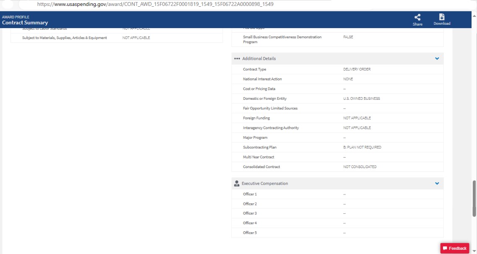Click the Officer 4 row label
Viewport: 477px width, 254px height.
(250, 223)
